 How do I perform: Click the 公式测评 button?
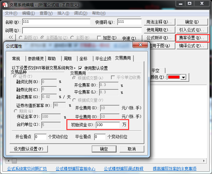tap(159, 38)
